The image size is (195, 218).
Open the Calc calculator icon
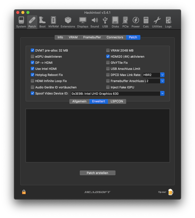[x=146, y=22]
